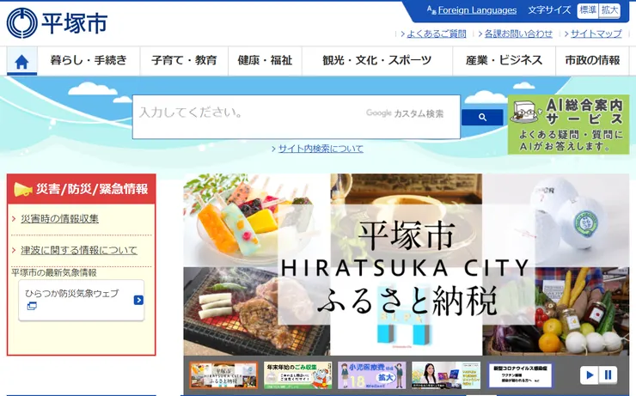This screenshot has width=636, height=396.
Task: Open ひらつか防災気象ウェブ button
Action: 81,300
